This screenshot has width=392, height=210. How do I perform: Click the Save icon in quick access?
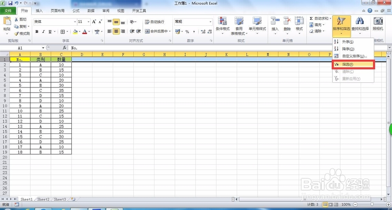[10, 3]
